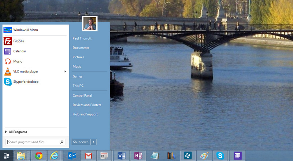Select Documents in the right pane
The width and height of the screenshot is (293, 161).
click(81, 48)
